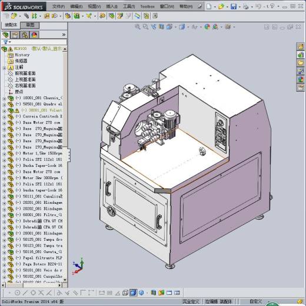The image size is (306, 306).
Task: Select the History item in feature tree
Action: pyautogui.click(x=22, y=55)
